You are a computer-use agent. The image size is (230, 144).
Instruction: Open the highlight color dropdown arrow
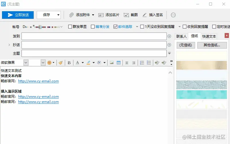click(x=93, y=63)
